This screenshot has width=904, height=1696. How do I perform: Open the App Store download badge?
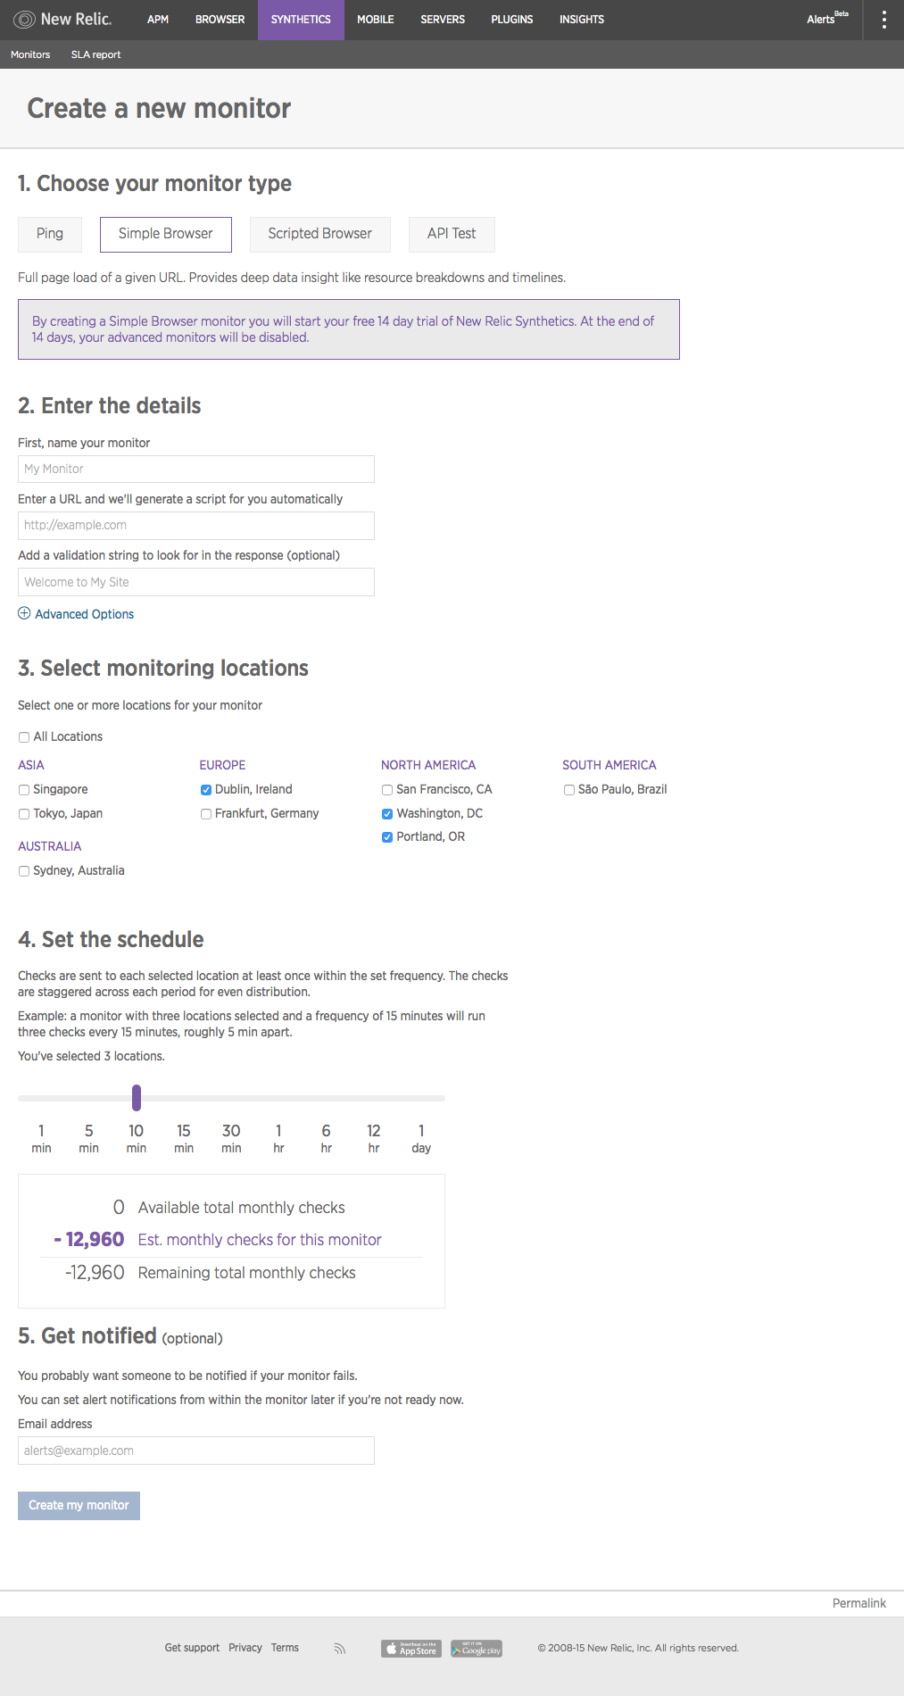pos(411,1649)
